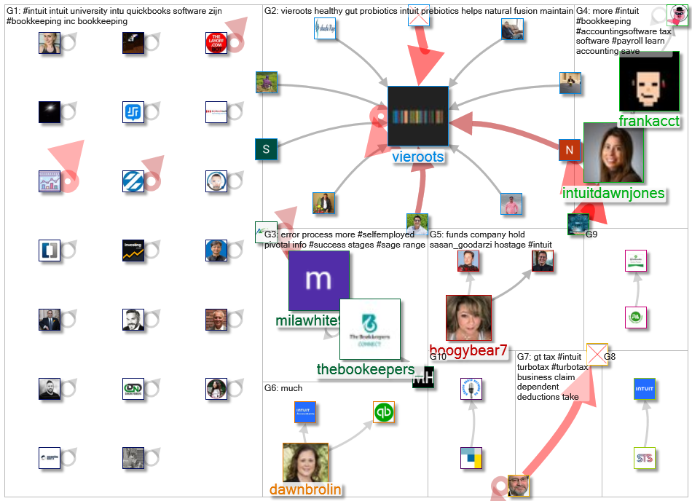Click the cartoon bald man circular avatar

click(x=216, y=181)
